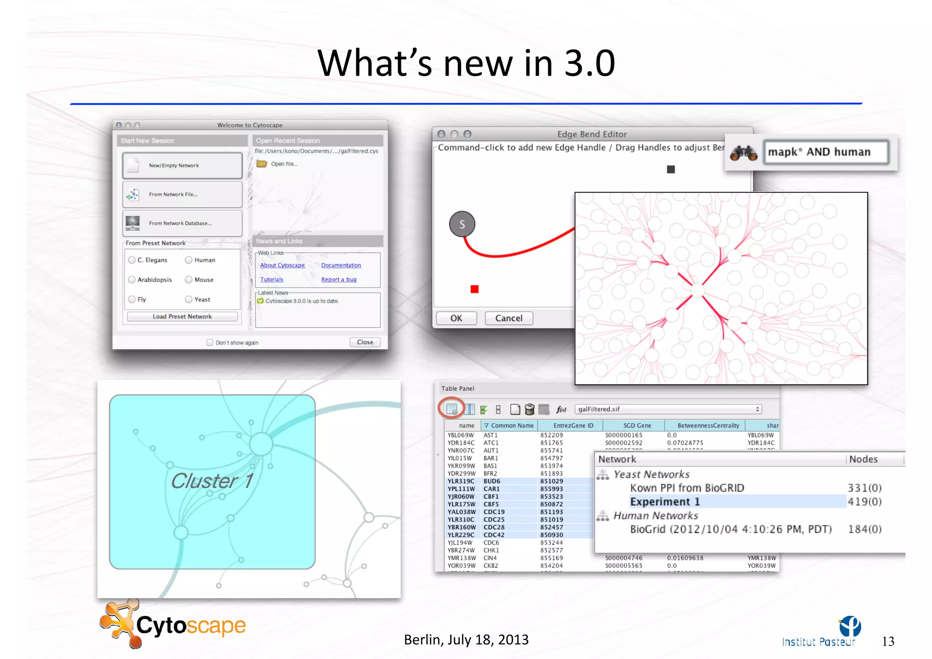Image resolution: width=932 pixels, height=659 pixels.
Task: Select the Yeast radio button
Action: coord(188,299)
